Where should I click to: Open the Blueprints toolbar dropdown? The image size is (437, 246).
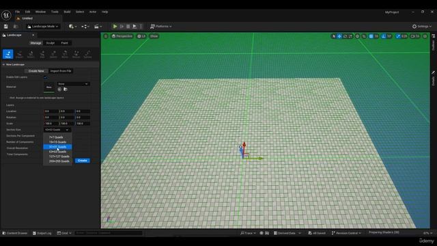pos(85,27)
